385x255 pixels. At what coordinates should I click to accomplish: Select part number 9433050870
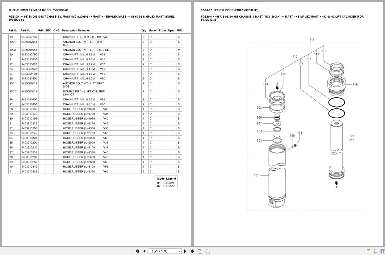click(29, 64)
